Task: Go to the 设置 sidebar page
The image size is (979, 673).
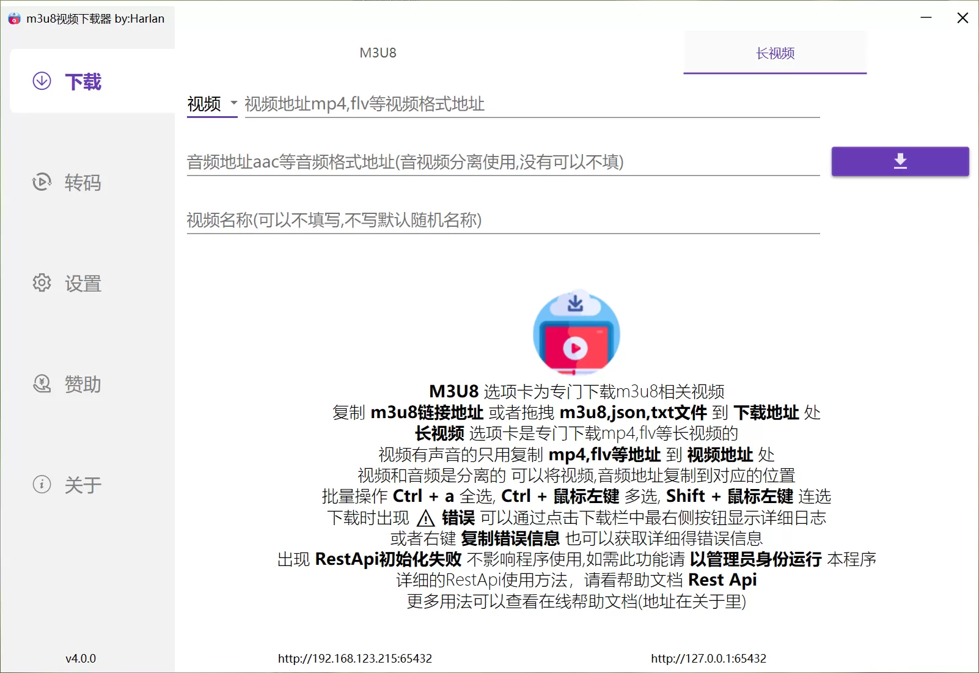Action: pyautogui.click(x=92, y=283)
